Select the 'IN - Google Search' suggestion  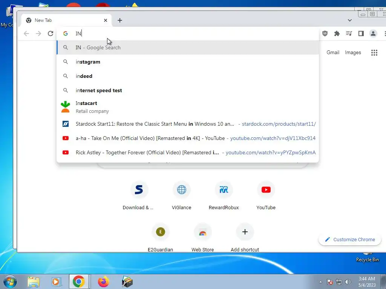188,47
